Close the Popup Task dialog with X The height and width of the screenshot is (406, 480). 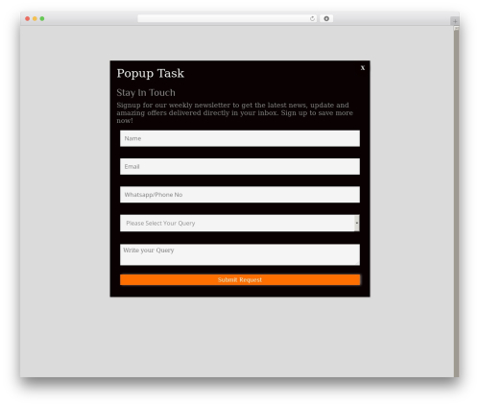click(x=363, y=68)
